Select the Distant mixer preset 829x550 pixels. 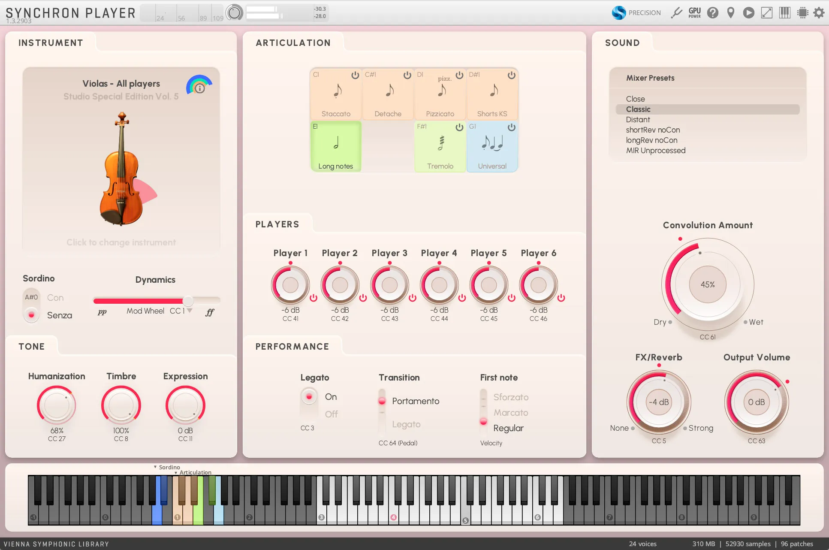click(638, 120)
